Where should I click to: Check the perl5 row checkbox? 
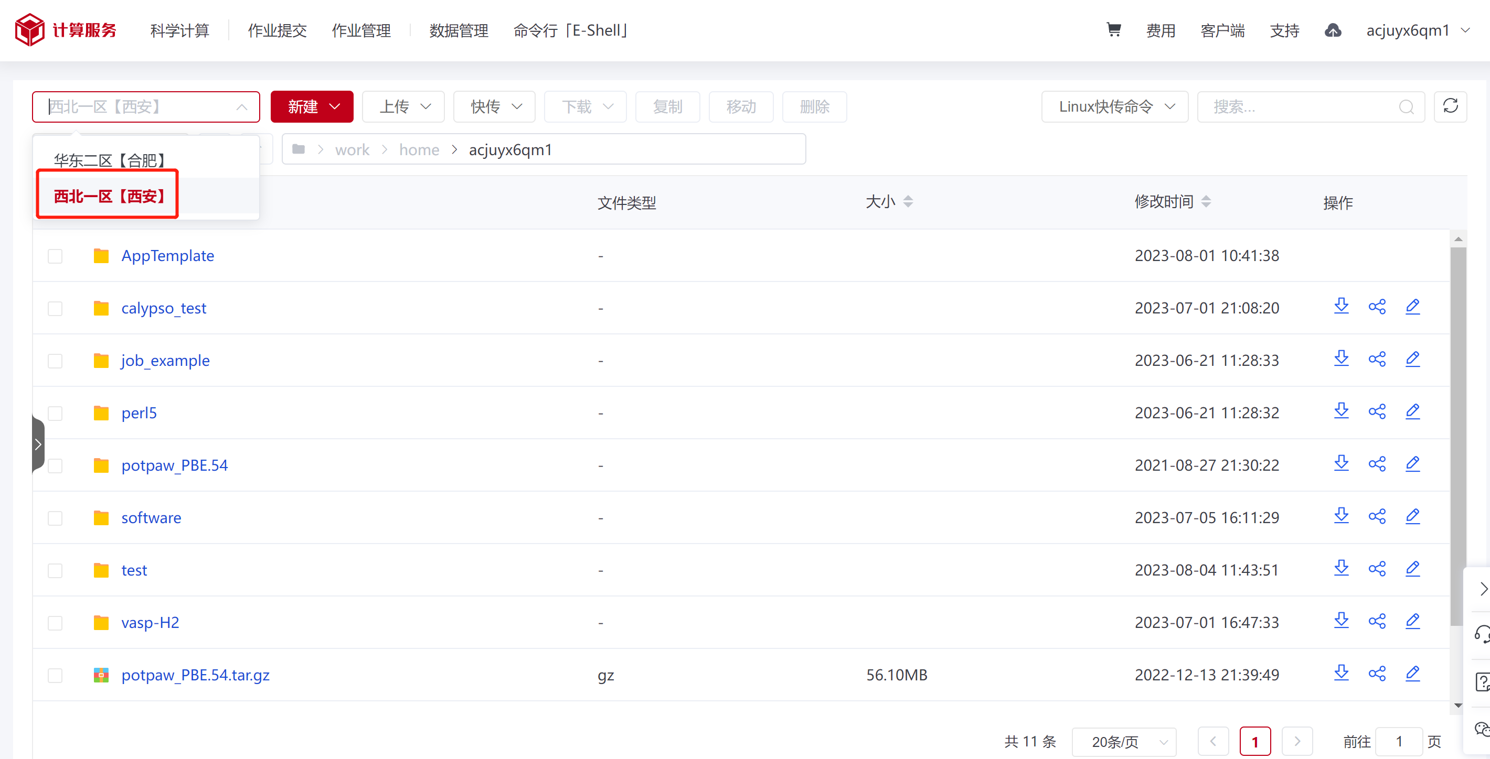tap(55, 414)
